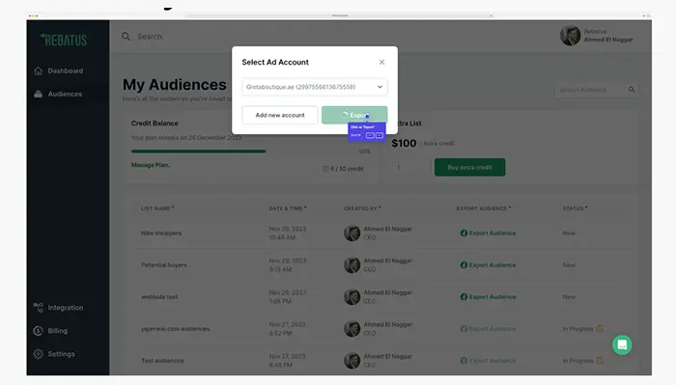Export Audience for Potential buyers
This screenshot has height=385, width=676.
[x=488, y=264]
